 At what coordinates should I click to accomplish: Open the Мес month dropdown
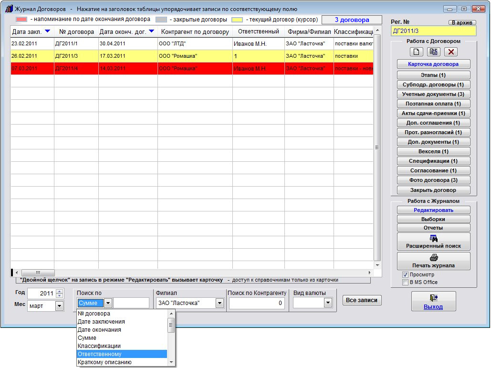click(60, 306)
